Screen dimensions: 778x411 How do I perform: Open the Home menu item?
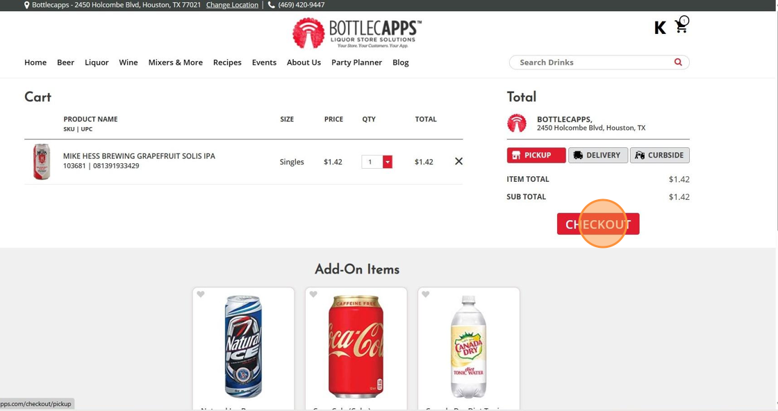coord(35,62)
